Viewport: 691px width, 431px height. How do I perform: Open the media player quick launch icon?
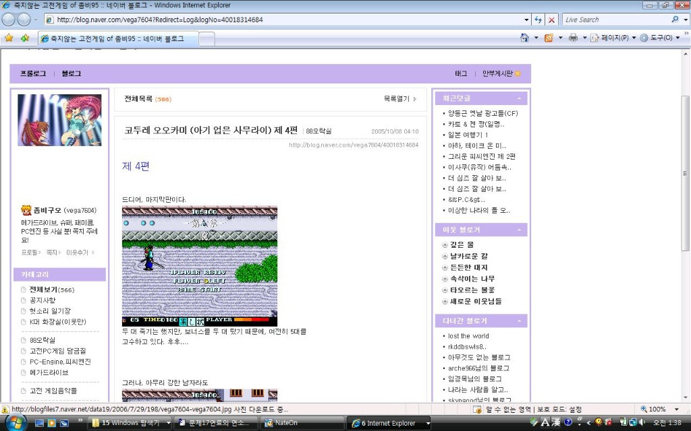point(51,423)
